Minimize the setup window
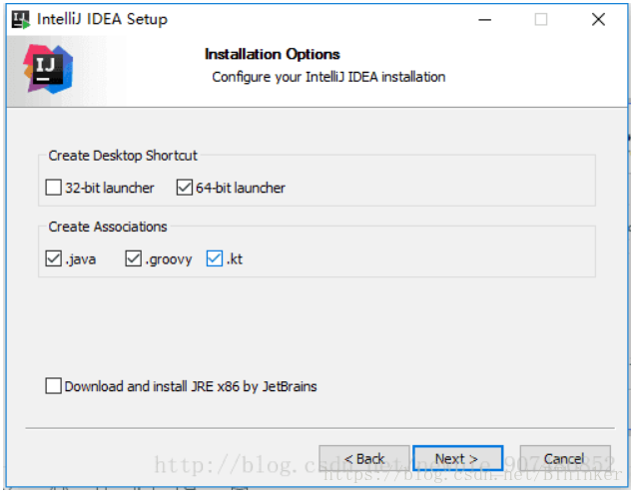The image size is (634, 494). (x=485, y=19)
